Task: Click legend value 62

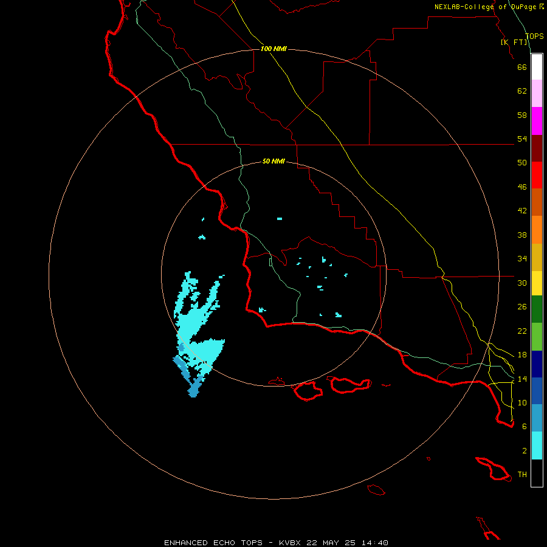Action: [522, 91]
